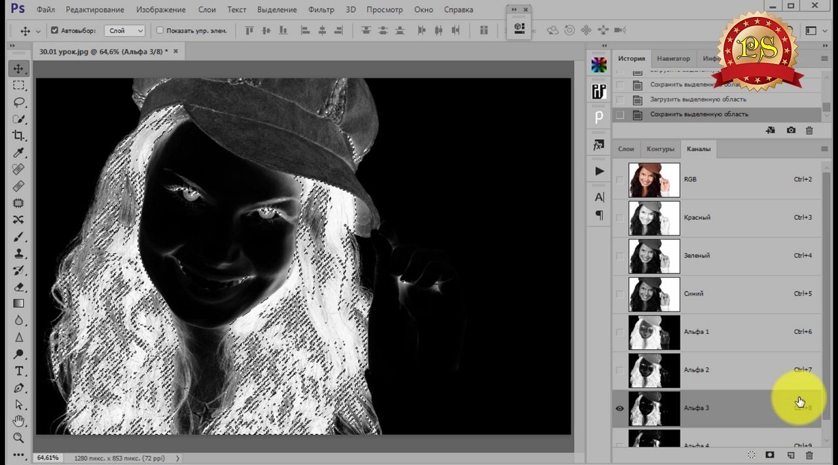The width and height of the screenshot is (838, 465).
Task: Show the Зеленый channel visibility box
Action: (x=619, y=256)
